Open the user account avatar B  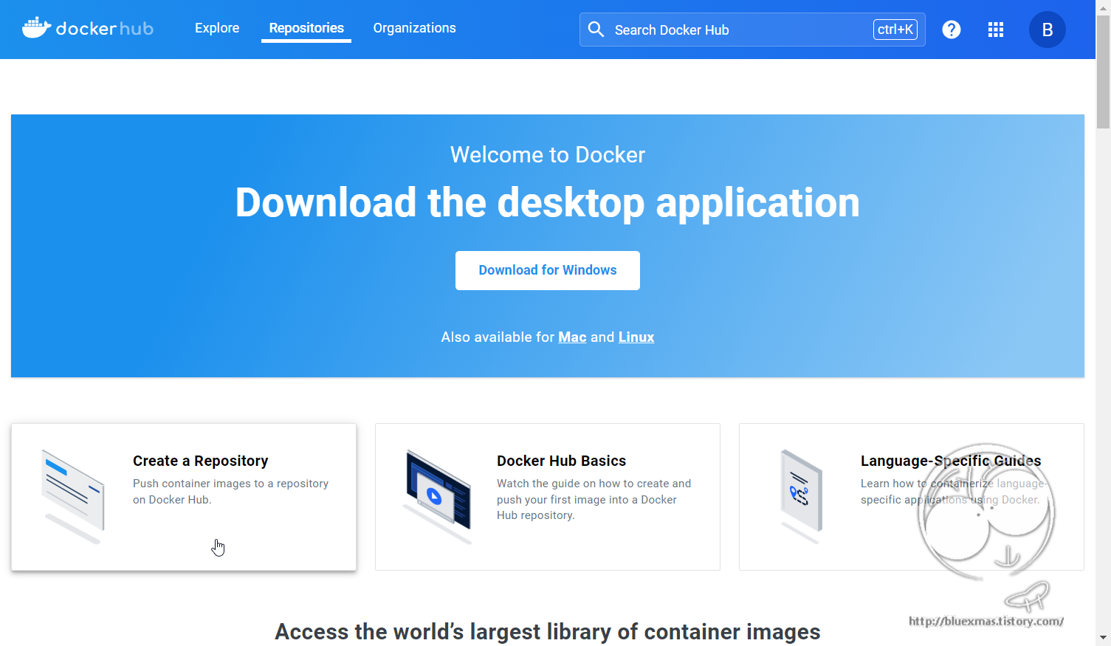[x=1048, y=30]
